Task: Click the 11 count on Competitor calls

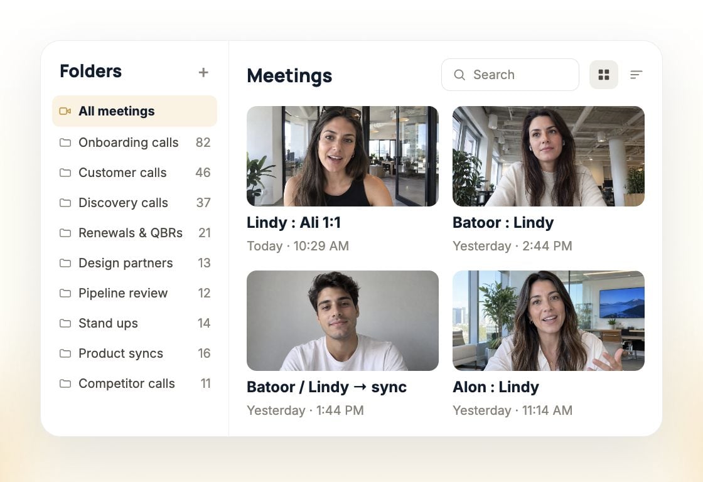Action: (205, 383)
